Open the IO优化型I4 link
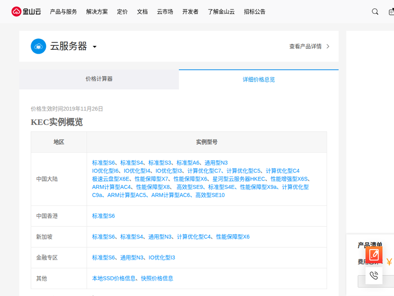This screenshot has height=296, width=394. click(x=137, y=171)
